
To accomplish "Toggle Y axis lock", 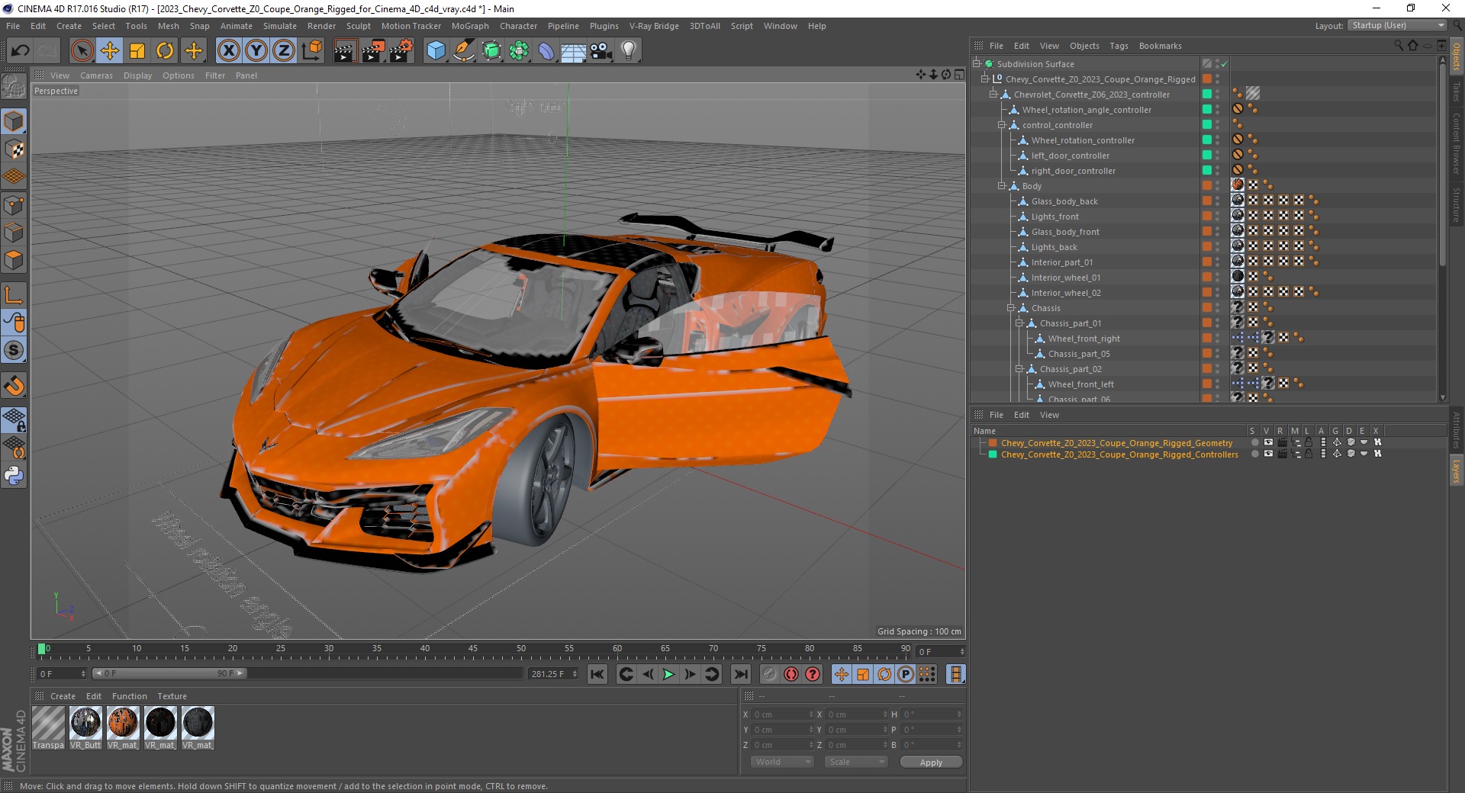I will [x=256, y=51].
